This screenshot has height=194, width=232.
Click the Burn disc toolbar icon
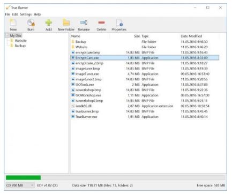(31, 23)
